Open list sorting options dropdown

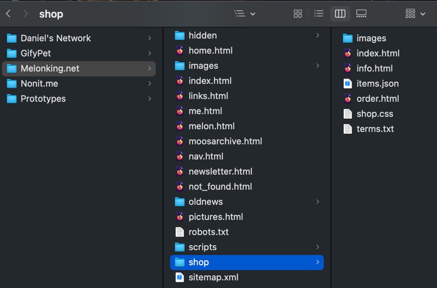click(245, 14)
